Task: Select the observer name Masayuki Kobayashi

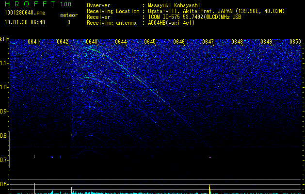Action: [174, 5]
